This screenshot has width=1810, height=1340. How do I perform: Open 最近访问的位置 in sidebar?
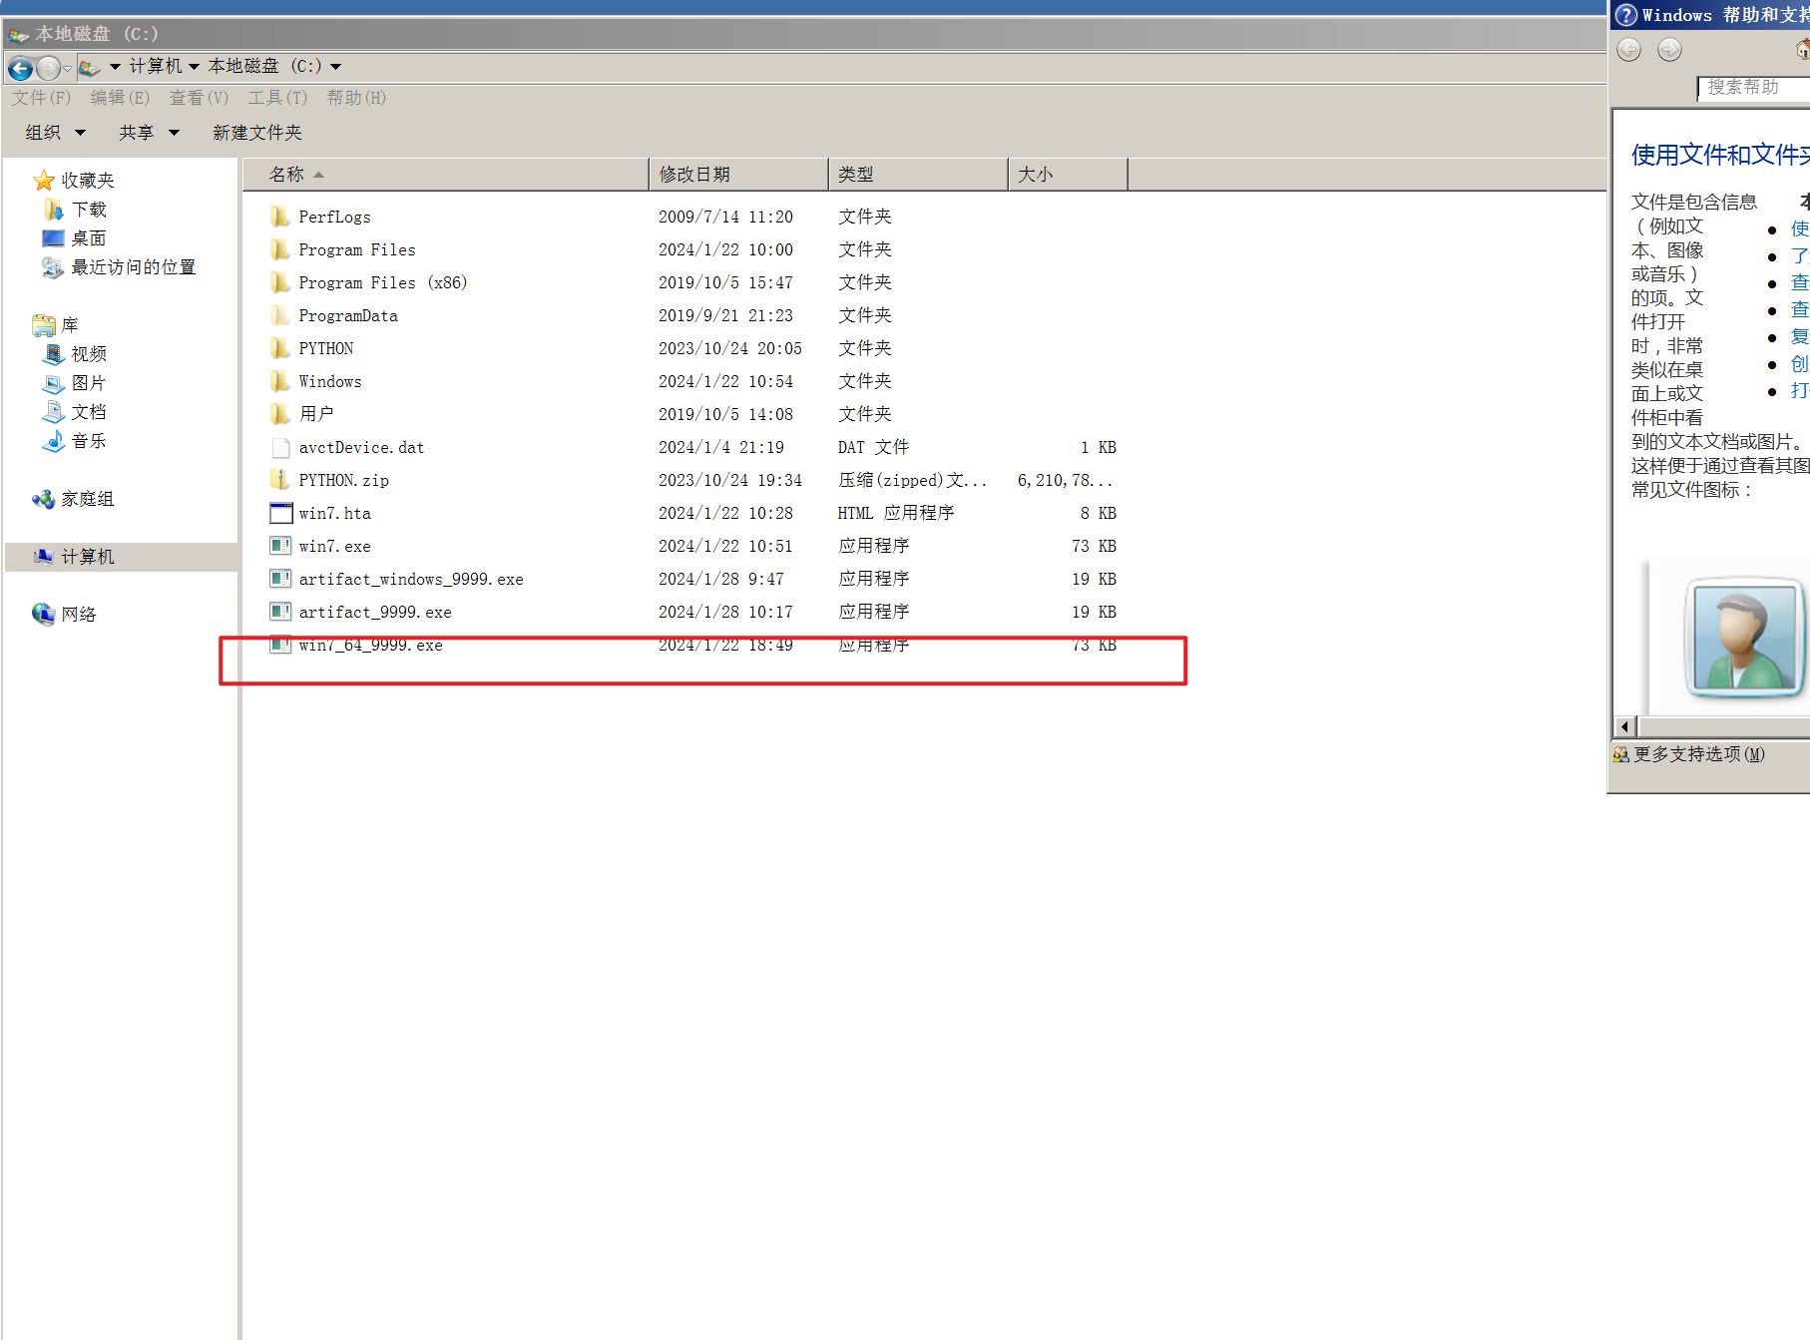pyautogui.click(x=133, y=267)
